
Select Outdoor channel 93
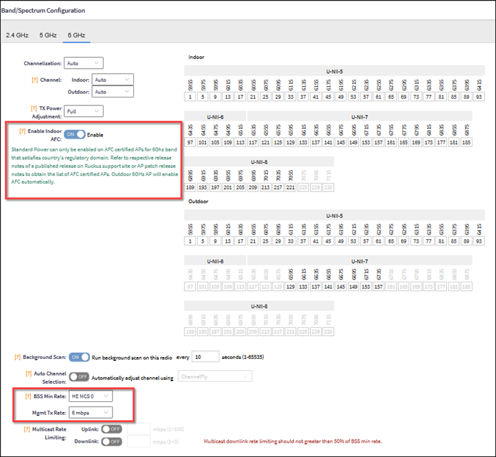(x=479, y=241)
